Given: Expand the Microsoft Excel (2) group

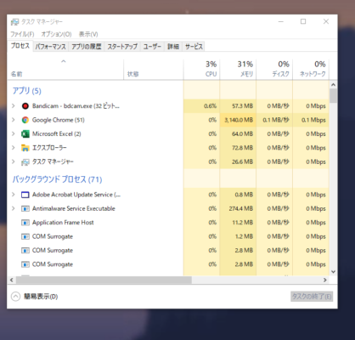Looking at the screenshot, I should pyautogui.click(x=13, y=133).
